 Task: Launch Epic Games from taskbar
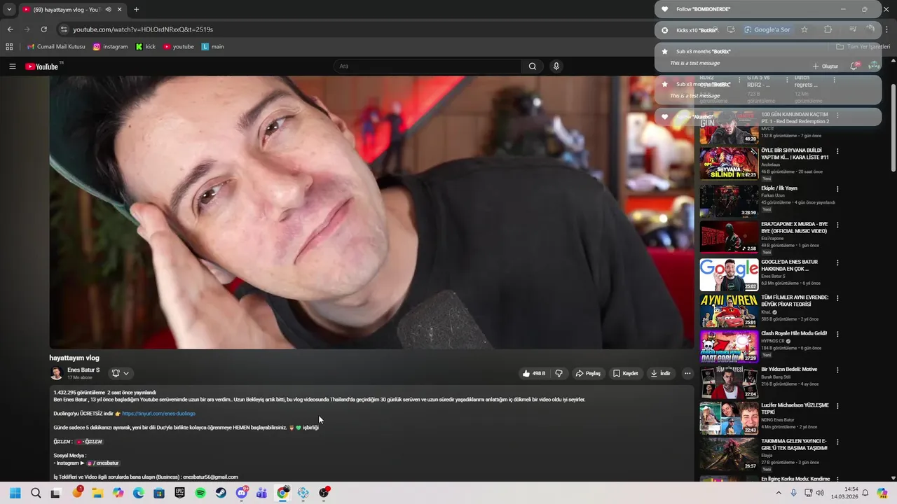[180, 493]
